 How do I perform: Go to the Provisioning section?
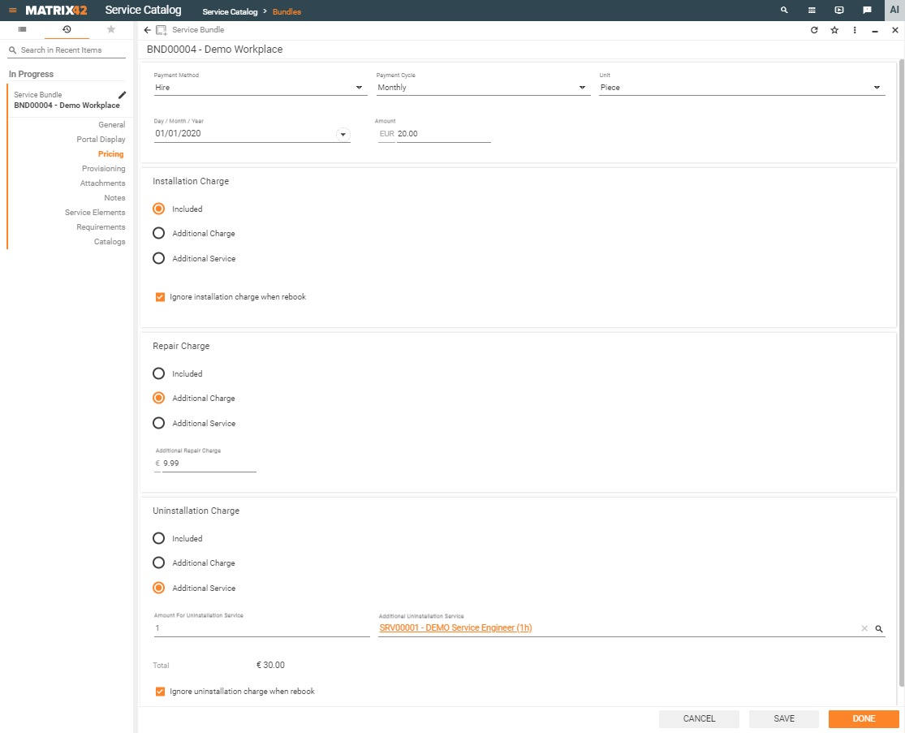tap(103, 169)
